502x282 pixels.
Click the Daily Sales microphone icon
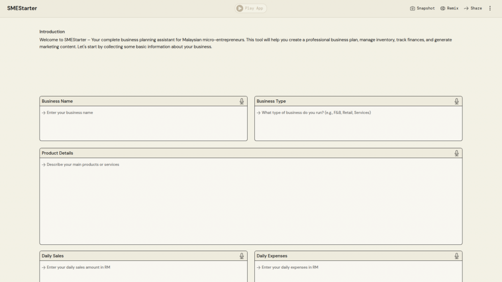point(242,256)
